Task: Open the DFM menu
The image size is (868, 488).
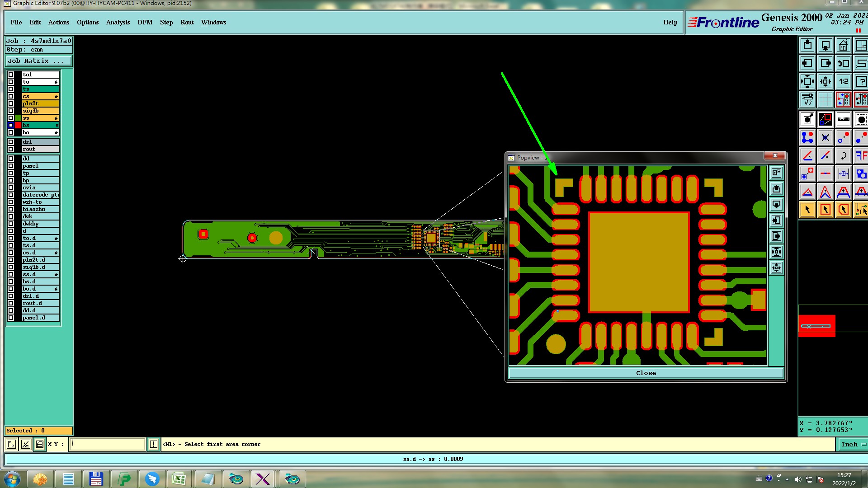Action: click(x=145, y=22)
